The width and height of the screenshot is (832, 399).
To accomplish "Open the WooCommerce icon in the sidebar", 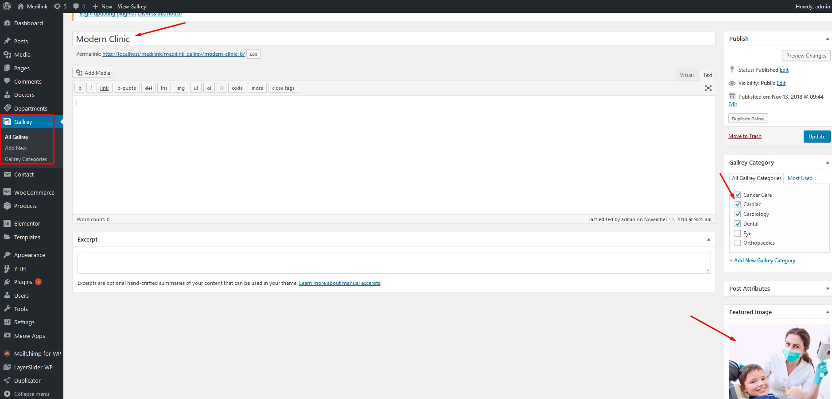I will [x=7, y=192].
